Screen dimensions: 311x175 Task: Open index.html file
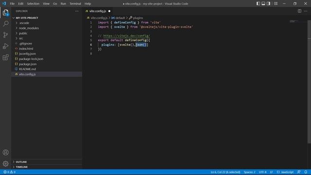coord(47,49)
